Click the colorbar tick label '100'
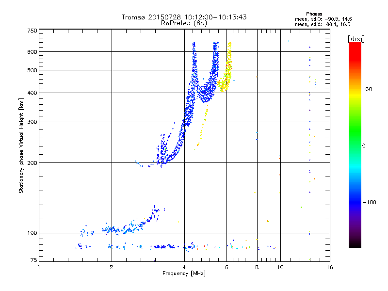Screen dimensions: 388x291 click(x=367, y=89)
